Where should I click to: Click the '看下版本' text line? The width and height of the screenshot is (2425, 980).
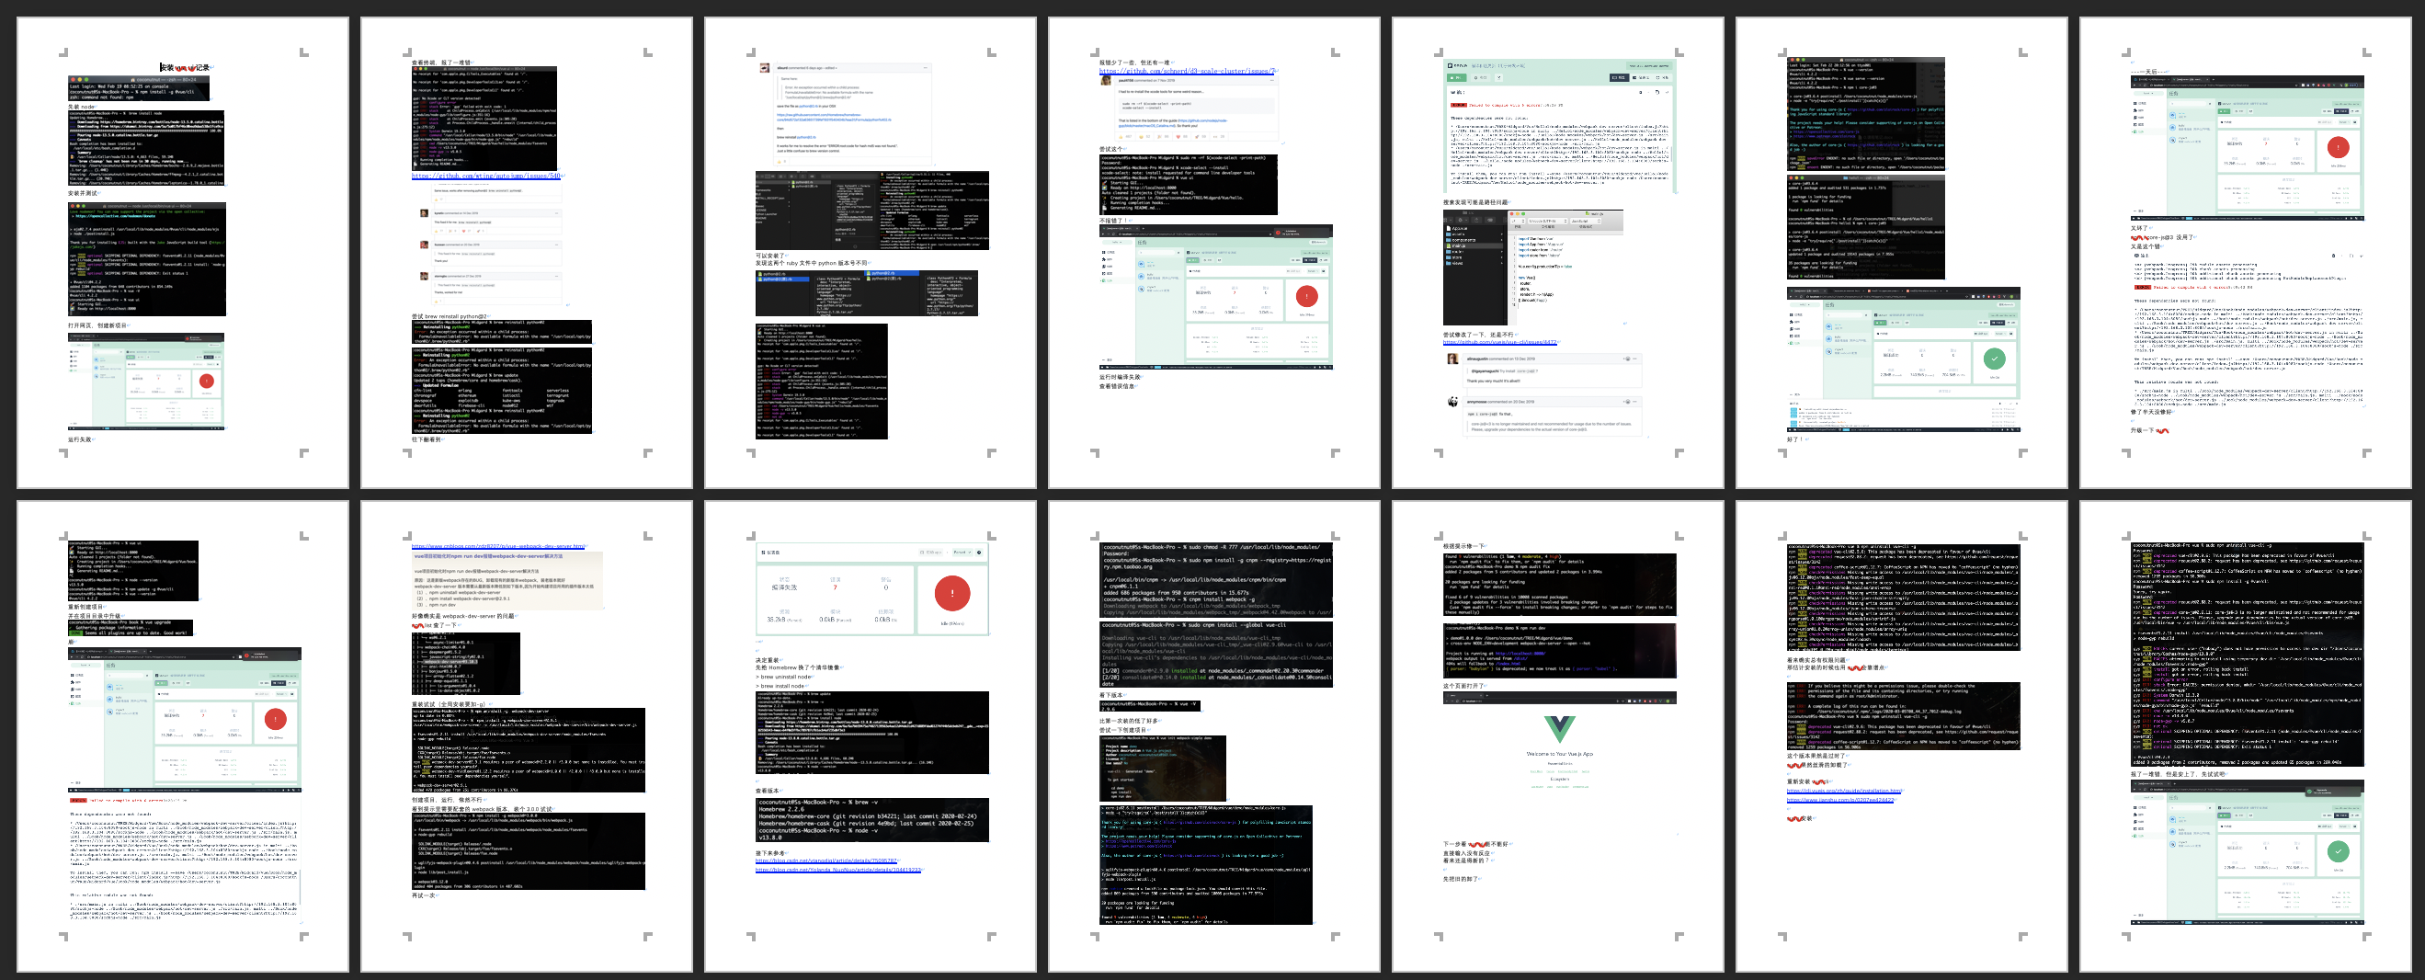(x=1111, y=695)
